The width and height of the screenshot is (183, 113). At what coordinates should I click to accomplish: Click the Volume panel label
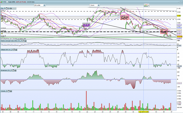click(x=3, y=91)
